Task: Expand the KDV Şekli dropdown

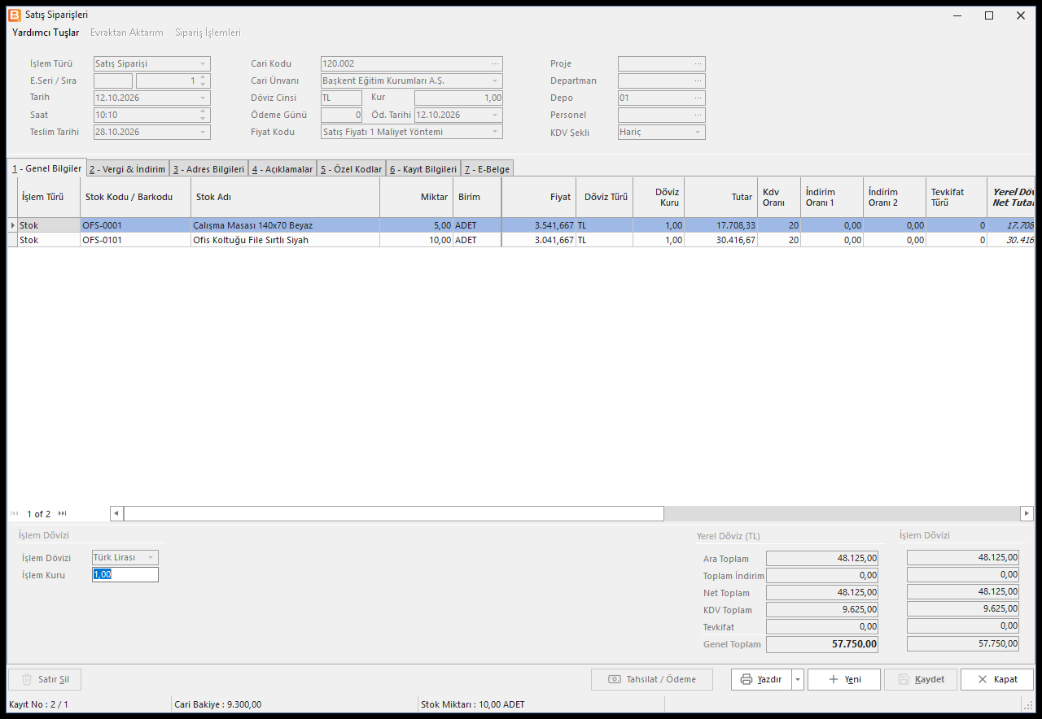Action: point(698,132)
